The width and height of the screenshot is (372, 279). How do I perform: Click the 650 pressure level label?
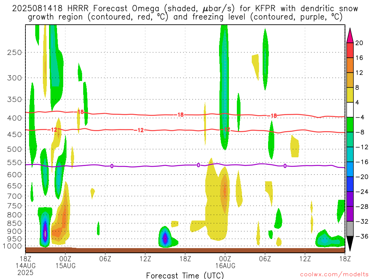pos(15,186)
